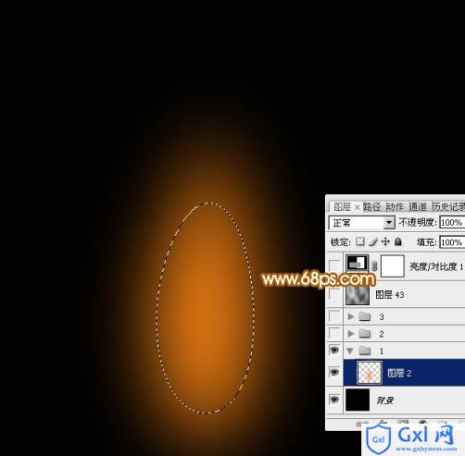The height and width of the screenshot is (456, 465).
Task: Show the 亮度/对比度 1 adjustment layer
Action: [x=334, y=265]
